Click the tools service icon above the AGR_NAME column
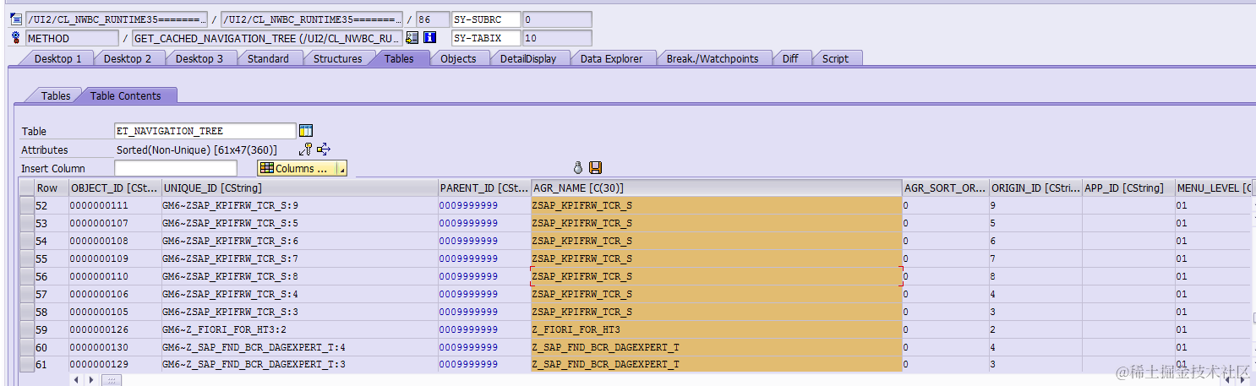1256x386 pixels. 579,168
